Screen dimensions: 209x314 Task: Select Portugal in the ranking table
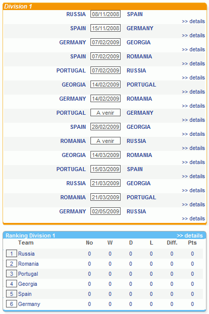(x=28, y=274)
